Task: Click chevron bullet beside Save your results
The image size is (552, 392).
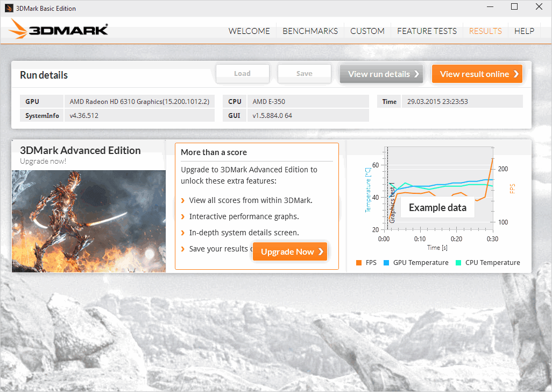Action: pos(183,249)
